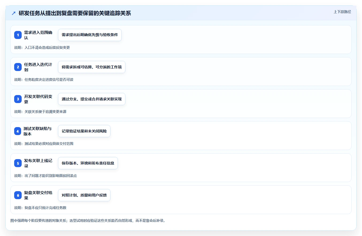The width and height of the screenshot is (362, 236).
Task: Click step number badge 6
Action: pyautogui.click(x=18, y=195)
